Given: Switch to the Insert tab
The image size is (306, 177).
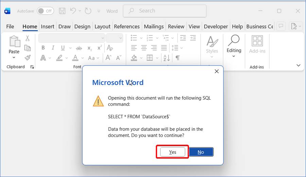Looking at the screenshot, I should coord(47,26).
